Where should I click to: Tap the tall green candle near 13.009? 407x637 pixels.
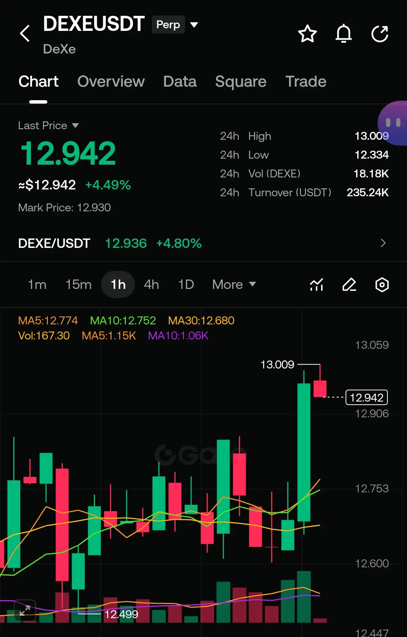tap(304, 452)
